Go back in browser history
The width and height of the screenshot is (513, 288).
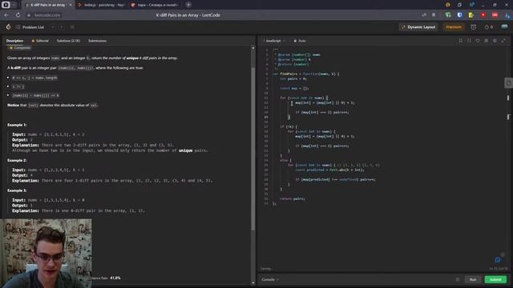point(6,15)
